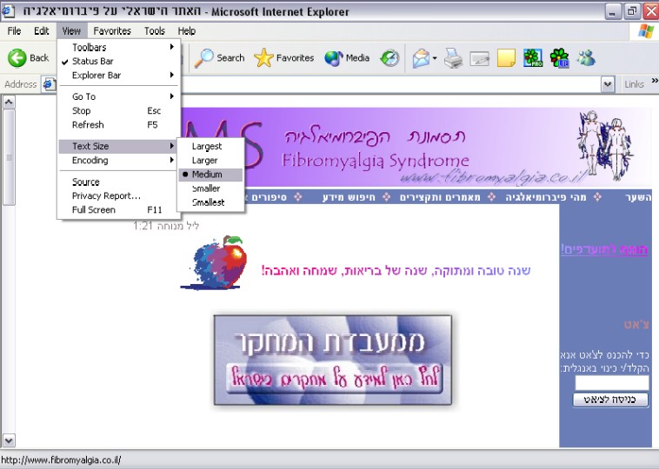Open the Media globe button
This screenshot has height=469, width=659.
347,58
